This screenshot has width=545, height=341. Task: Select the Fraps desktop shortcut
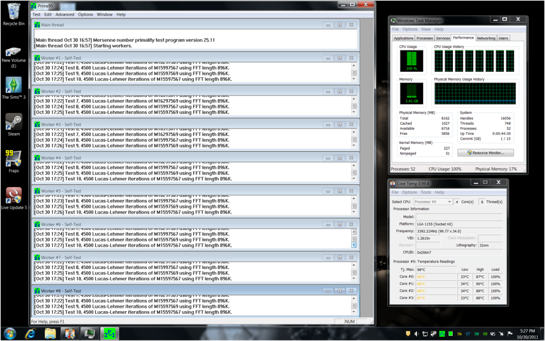click(13, 161)
